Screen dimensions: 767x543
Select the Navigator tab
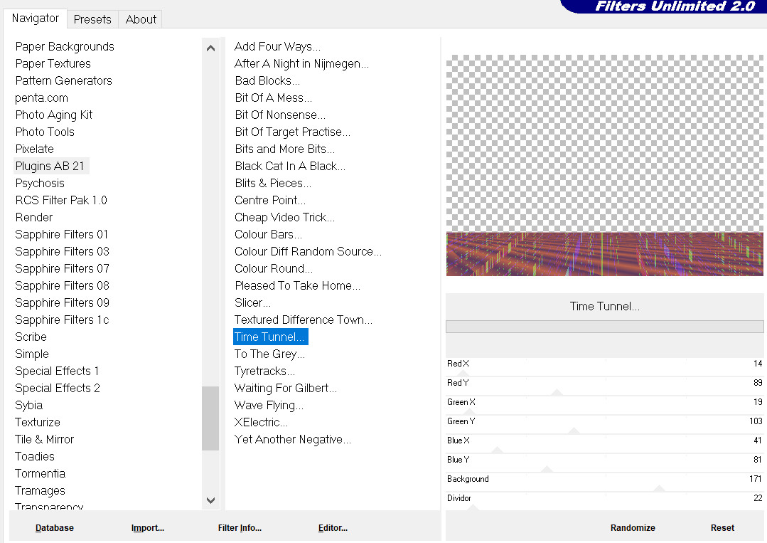coord(36,19)
